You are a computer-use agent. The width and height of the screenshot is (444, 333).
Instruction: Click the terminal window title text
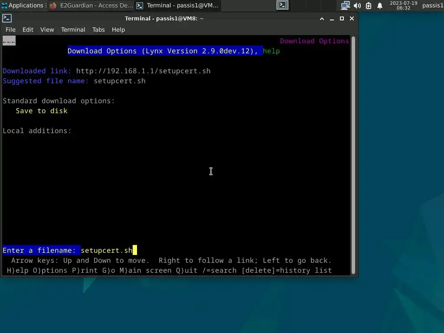[x=164, y=19]
